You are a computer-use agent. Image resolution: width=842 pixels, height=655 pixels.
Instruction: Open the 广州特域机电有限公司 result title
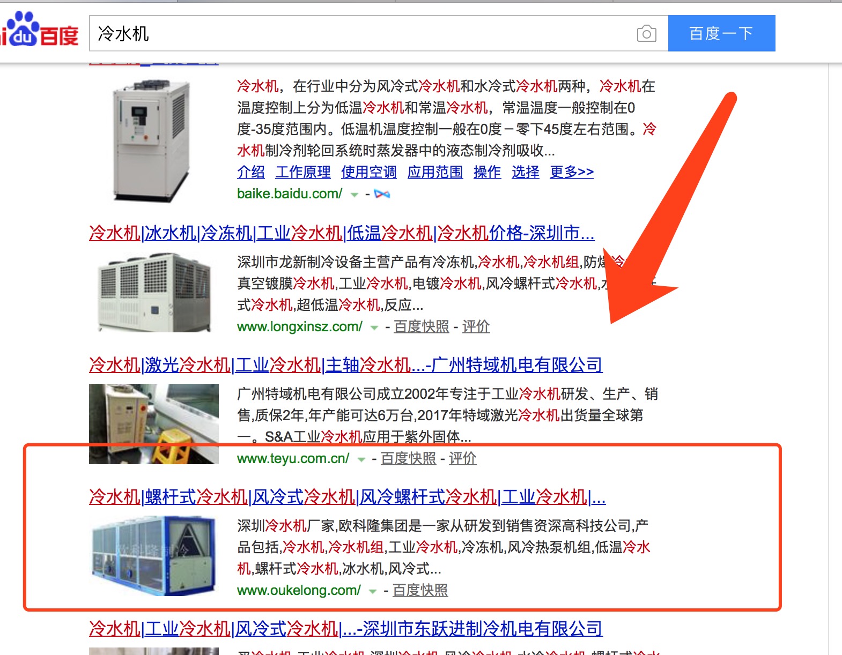tap(345, 365)
